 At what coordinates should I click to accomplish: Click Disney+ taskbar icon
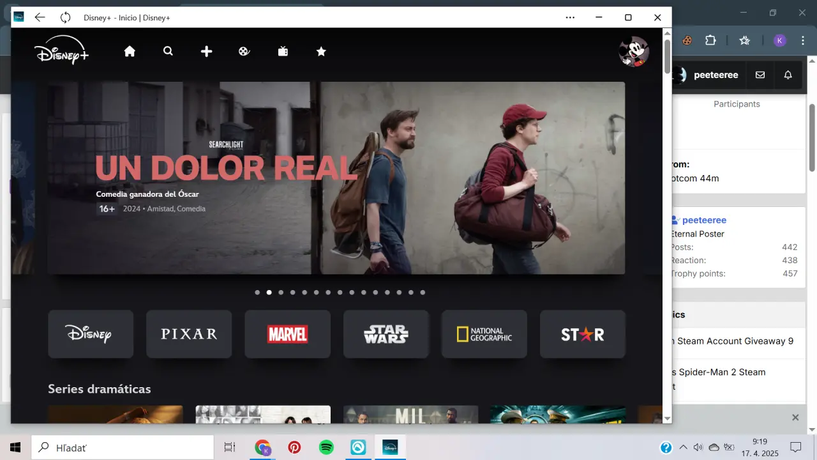(x=390, y=447)
